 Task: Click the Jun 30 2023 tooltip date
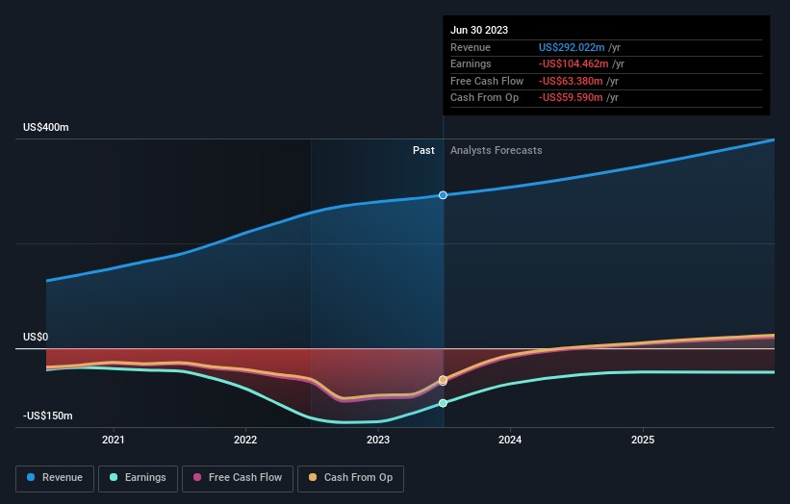(x=479, y=30)
